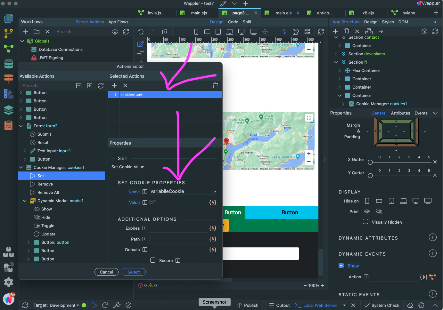Image resolution: width=443 pixels, height=310 pixels.
Task: Uncheck the Show dynamic event checkbox
Action: click(x=341, y=266)
